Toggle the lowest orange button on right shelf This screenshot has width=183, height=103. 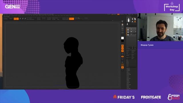pos(122,68)
